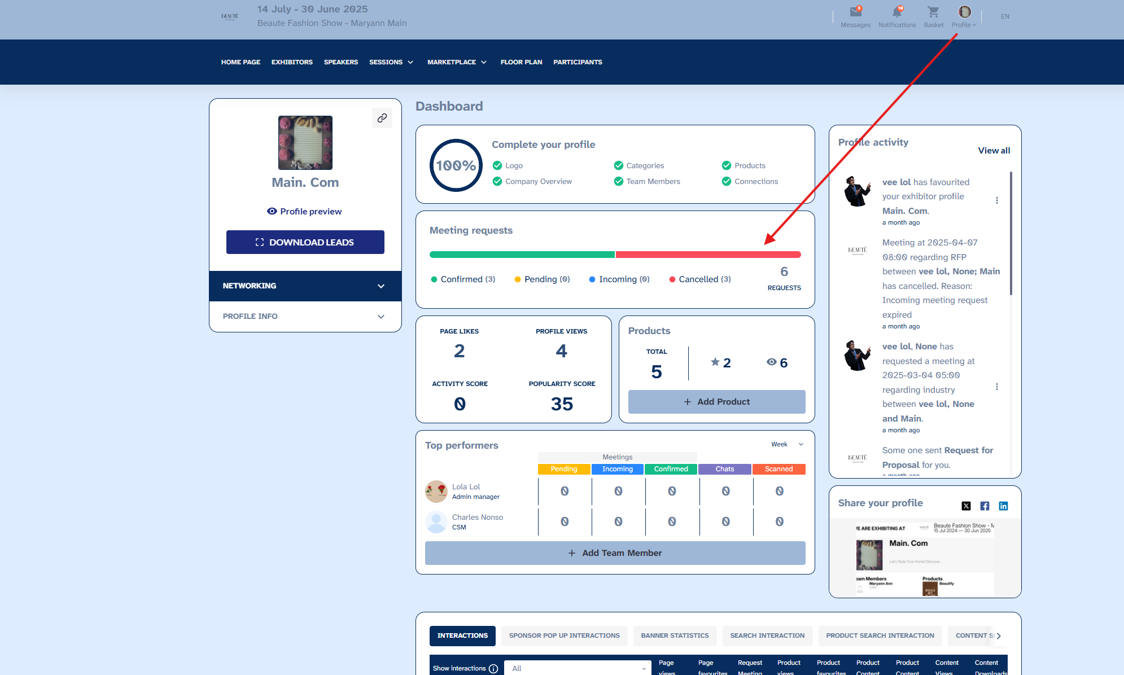Viewport: 1124px width, 675px height.
Task: Click the Show interactions All field
Action: (x=578, y=668)
